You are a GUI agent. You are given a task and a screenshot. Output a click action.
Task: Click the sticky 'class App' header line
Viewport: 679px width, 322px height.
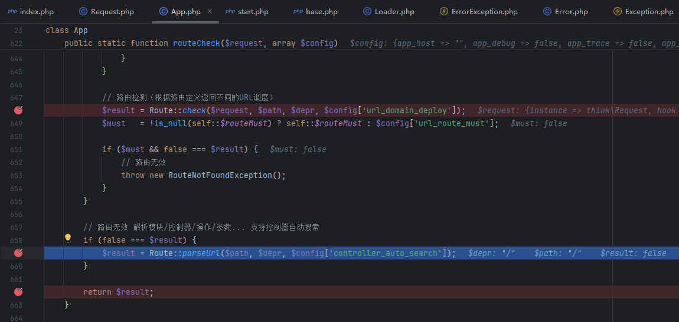point(67,30)
